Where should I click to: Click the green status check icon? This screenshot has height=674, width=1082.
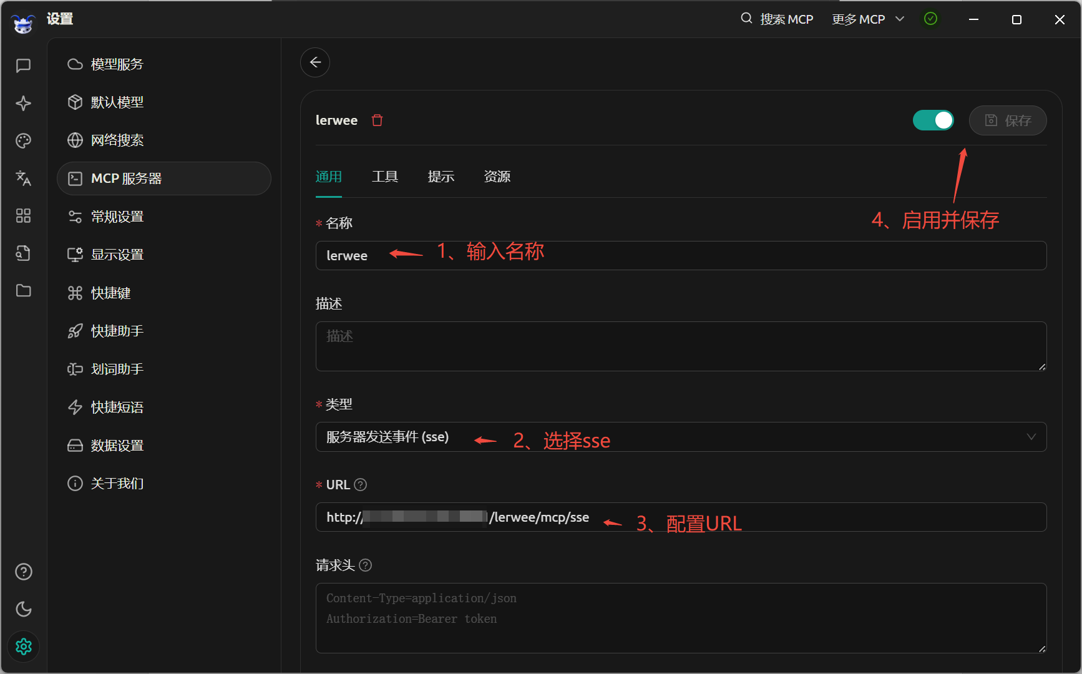pos(930,19)
